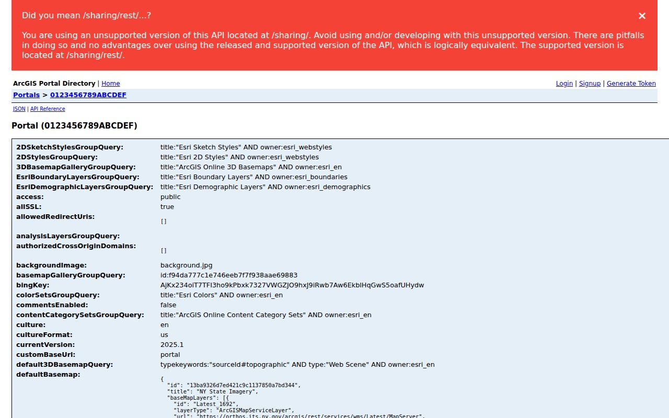Click the customBaseUrl value 'portal'
The height and width of the screenshot is (418, 669).
[170, 355]
